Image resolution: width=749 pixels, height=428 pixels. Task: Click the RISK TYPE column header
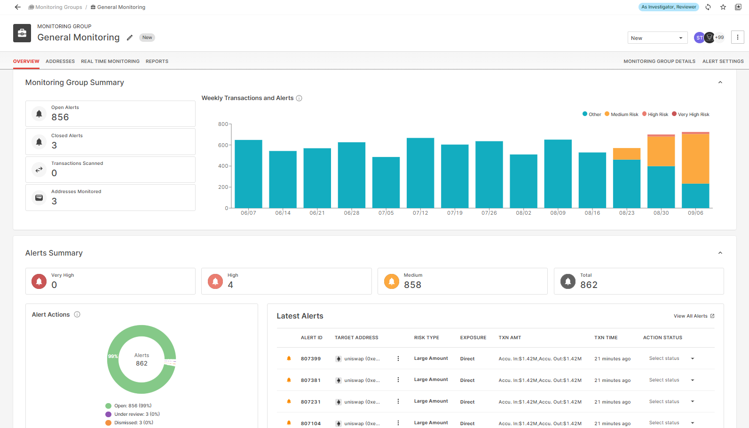tap(426, 338)
